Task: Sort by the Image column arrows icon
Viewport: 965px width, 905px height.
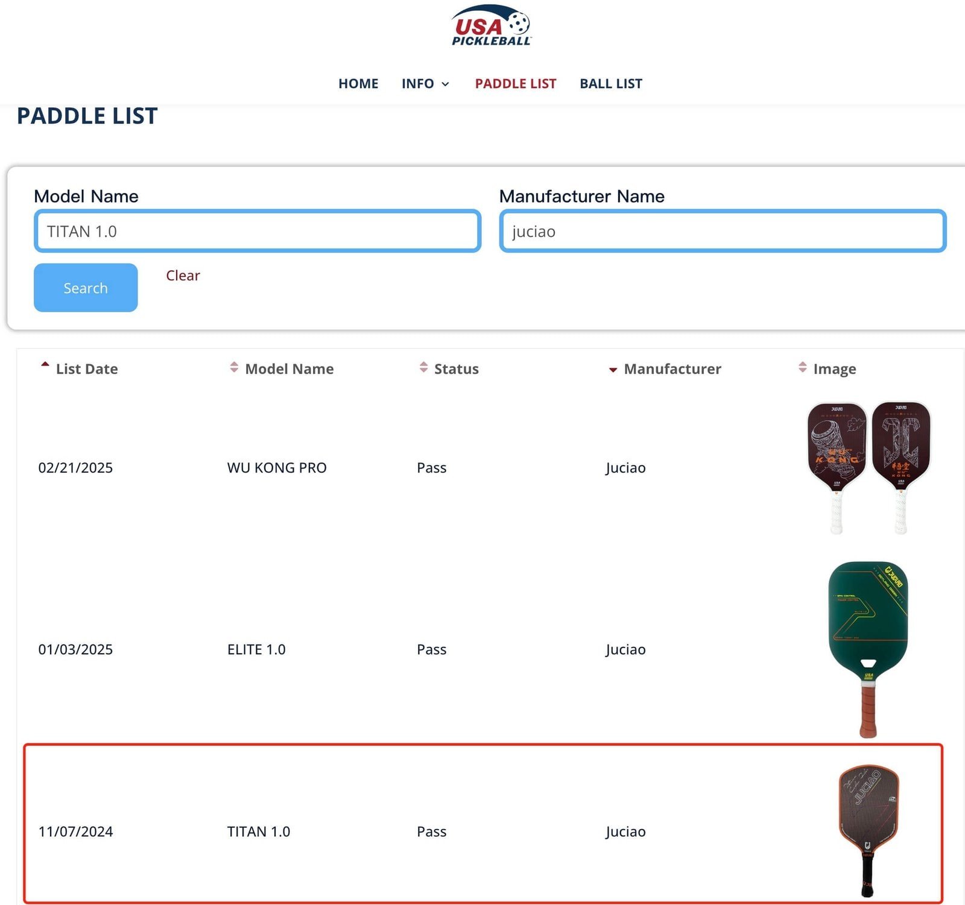Action: point(802,367)
